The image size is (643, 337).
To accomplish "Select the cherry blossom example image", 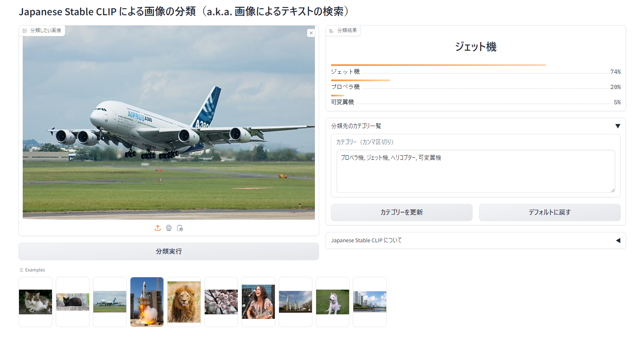I will 221,302.
